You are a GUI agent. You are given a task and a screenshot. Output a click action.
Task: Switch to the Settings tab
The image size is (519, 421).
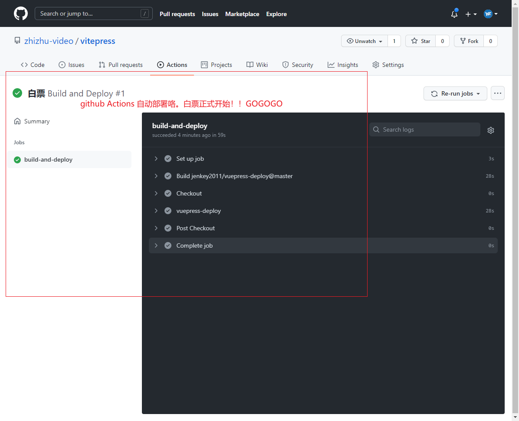(388, 65)
